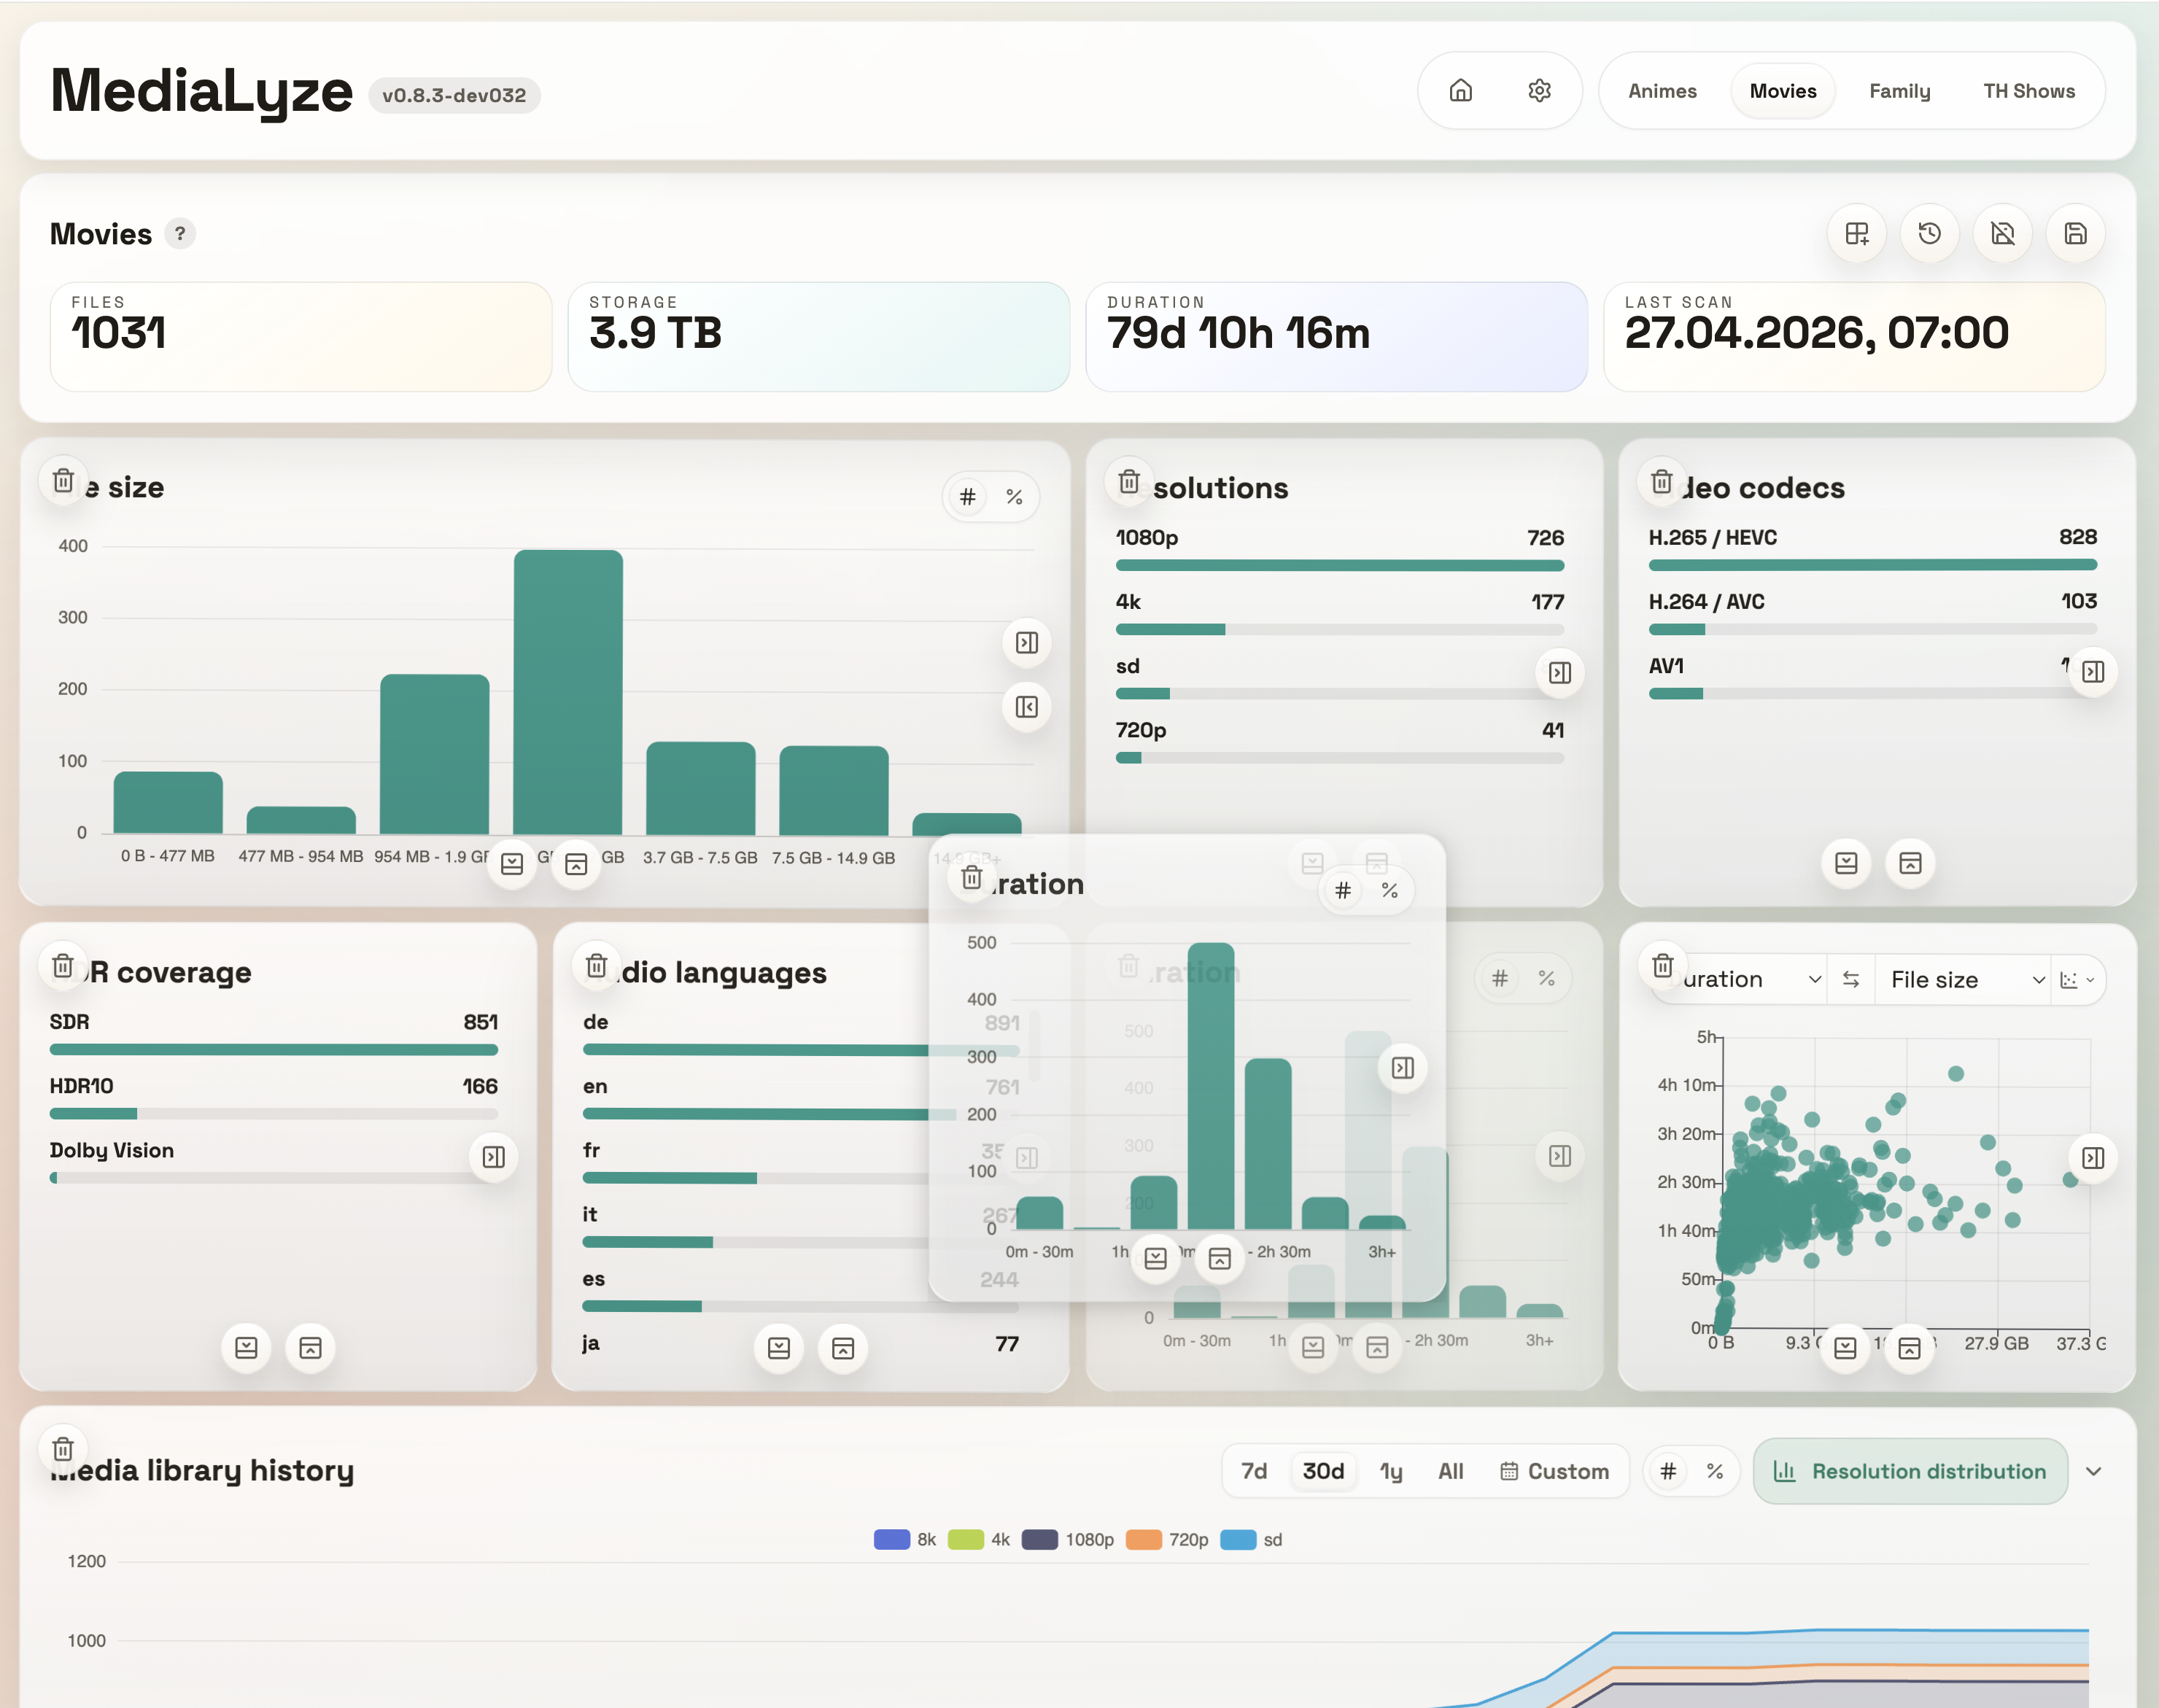Select 1y history range
This screenshot has height=1708, width=2159.
pyautogui.click(x=1391, y=1471)
